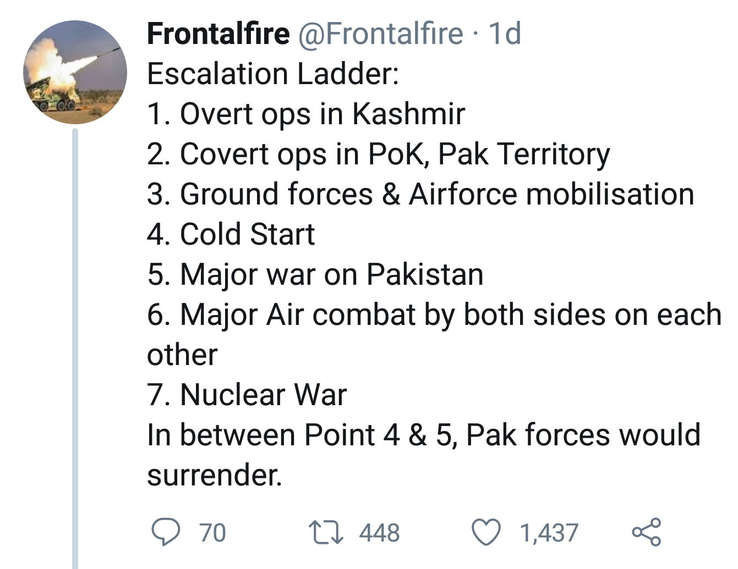This screenshot has width=738, height=569.
Task: Select the line reading Nuclear War
Action: pos(247,395)
